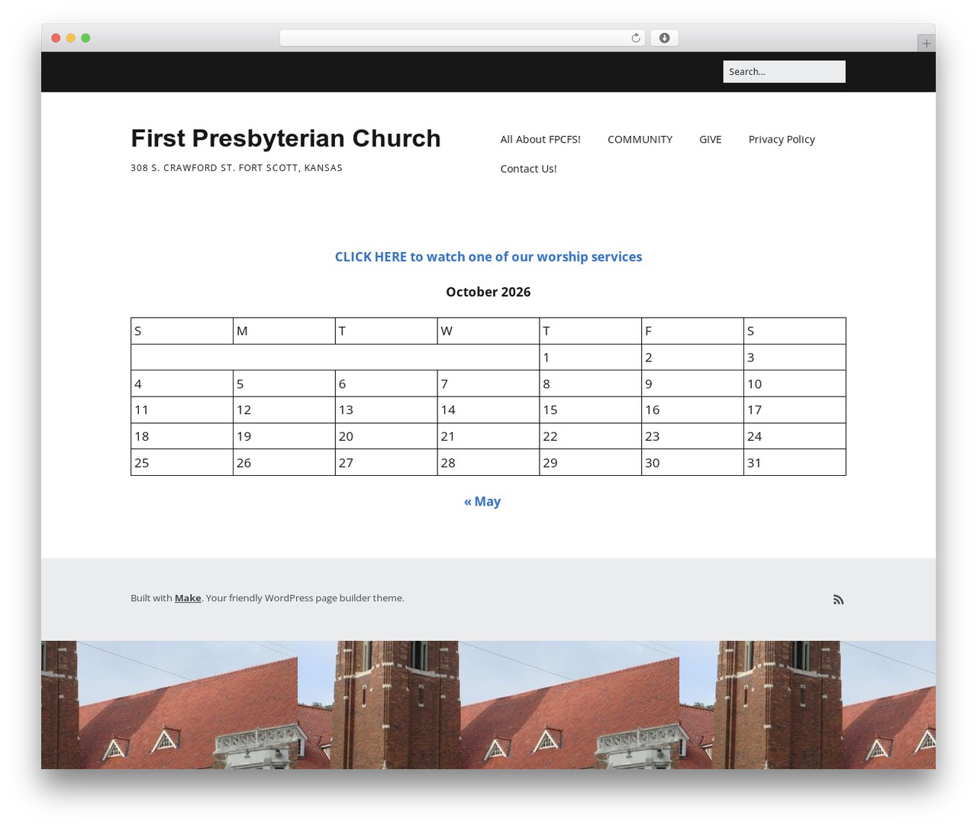Click calendar date 4
The height and width of the screenshot is (828, 977).
pos(182,383)
